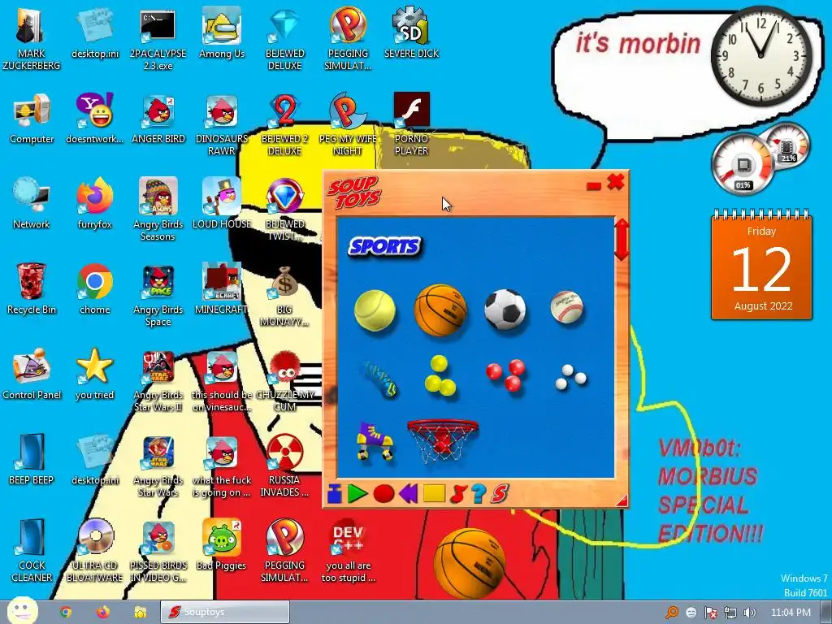Click the SPORTS category heading

[x=384, y=246]
